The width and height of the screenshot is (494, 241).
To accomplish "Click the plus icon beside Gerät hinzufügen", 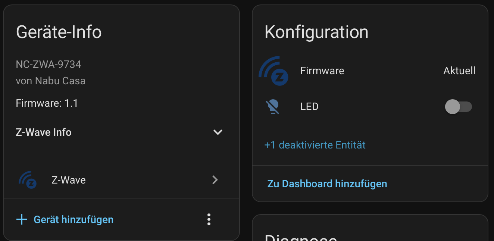I will pos(22,219).
